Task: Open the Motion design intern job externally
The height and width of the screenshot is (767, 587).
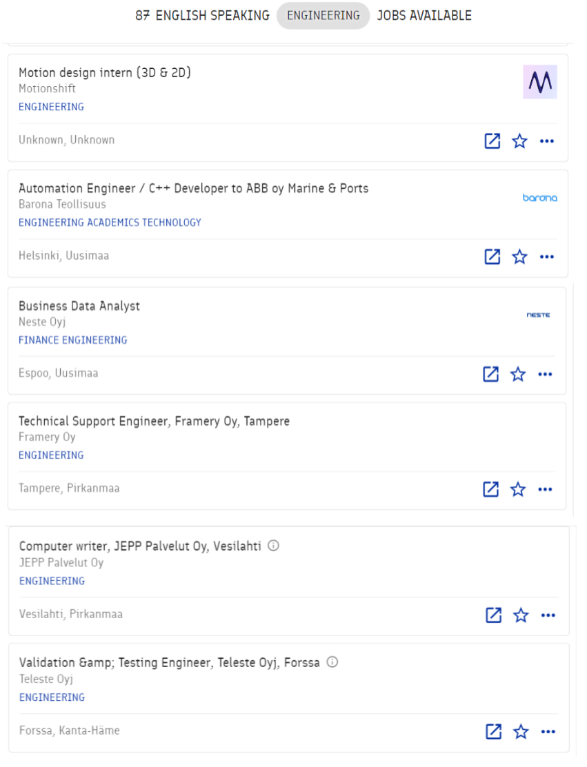Action: pos(492,141)
